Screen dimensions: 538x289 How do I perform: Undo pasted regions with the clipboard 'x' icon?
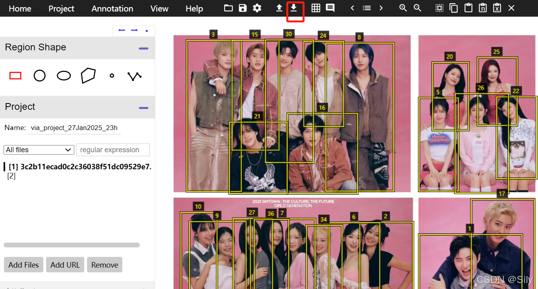(497, 8)
